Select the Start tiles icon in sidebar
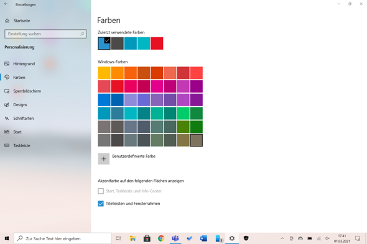367x244 pixels. tap(7, 132)
